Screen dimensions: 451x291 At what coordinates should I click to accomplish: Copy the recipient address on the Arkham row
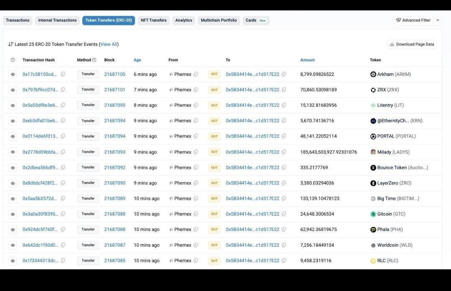pyautogui.click(x=284, y=74)
